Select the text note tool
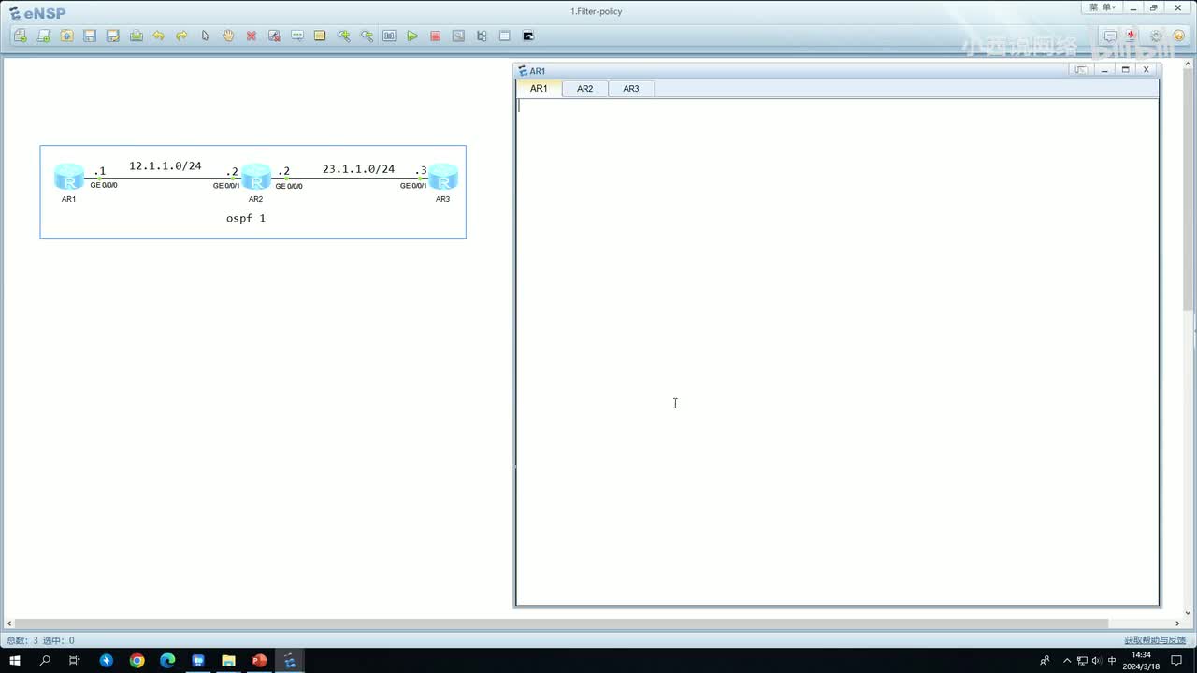 [297, 36]
